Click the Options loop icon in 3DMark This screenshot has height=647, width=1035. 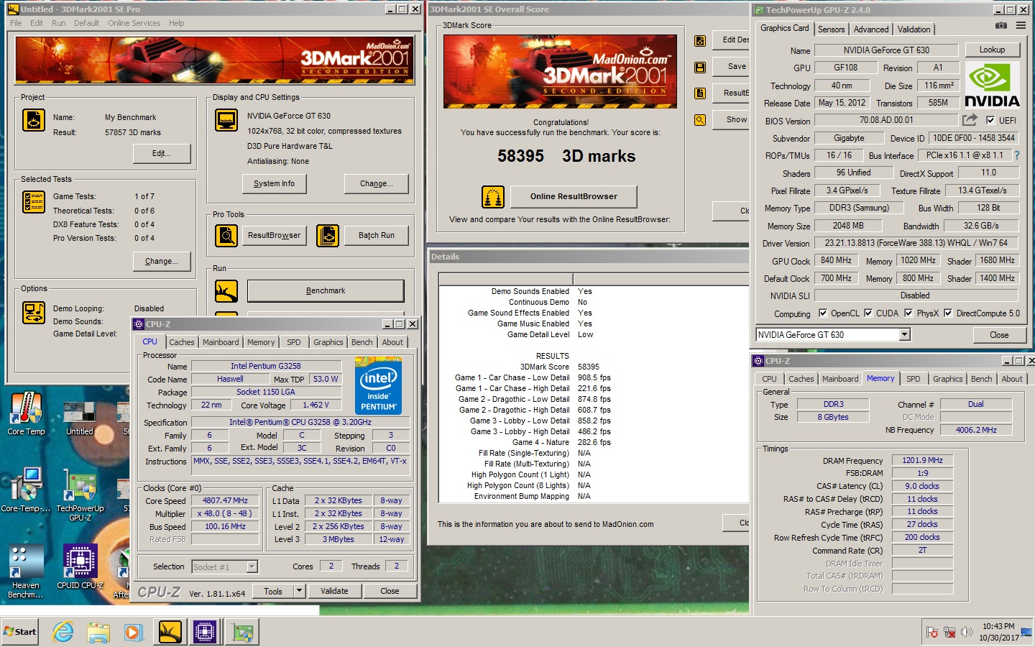click(x=34, y=313)
